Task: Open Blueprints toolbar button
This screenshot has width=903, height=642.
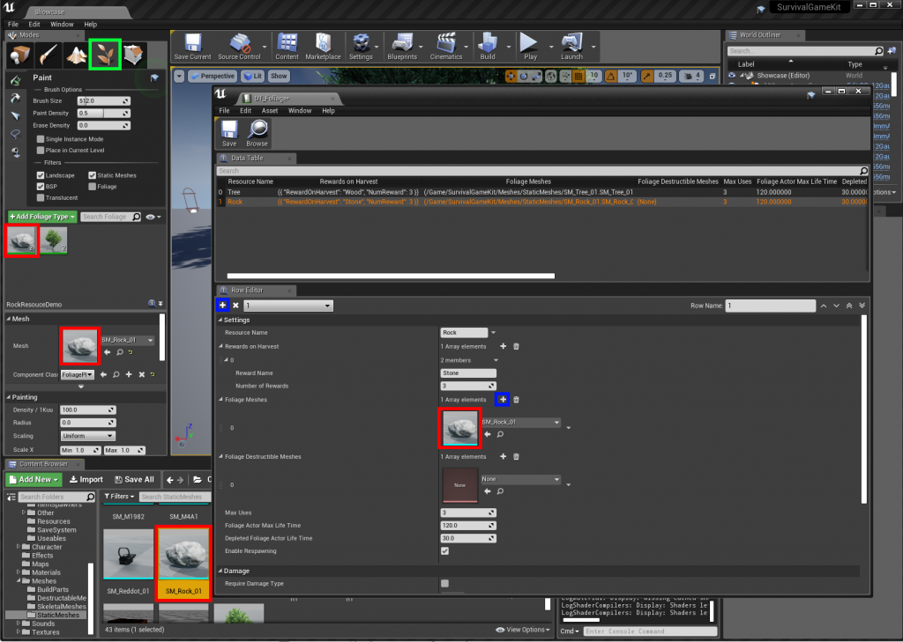Action: (402, 48)
